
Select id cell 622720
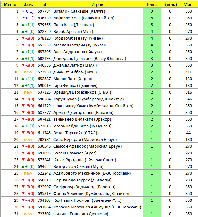pyautogui.click(x=44, y=32)
